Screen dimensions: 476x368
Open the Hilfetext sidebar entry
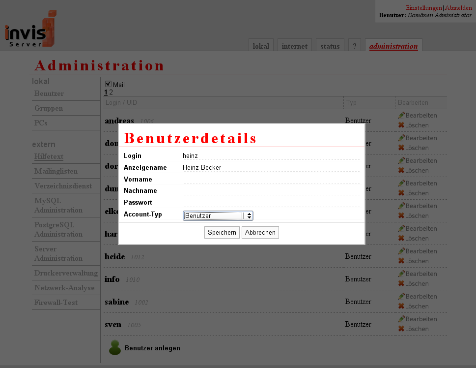tap(48, 156)
